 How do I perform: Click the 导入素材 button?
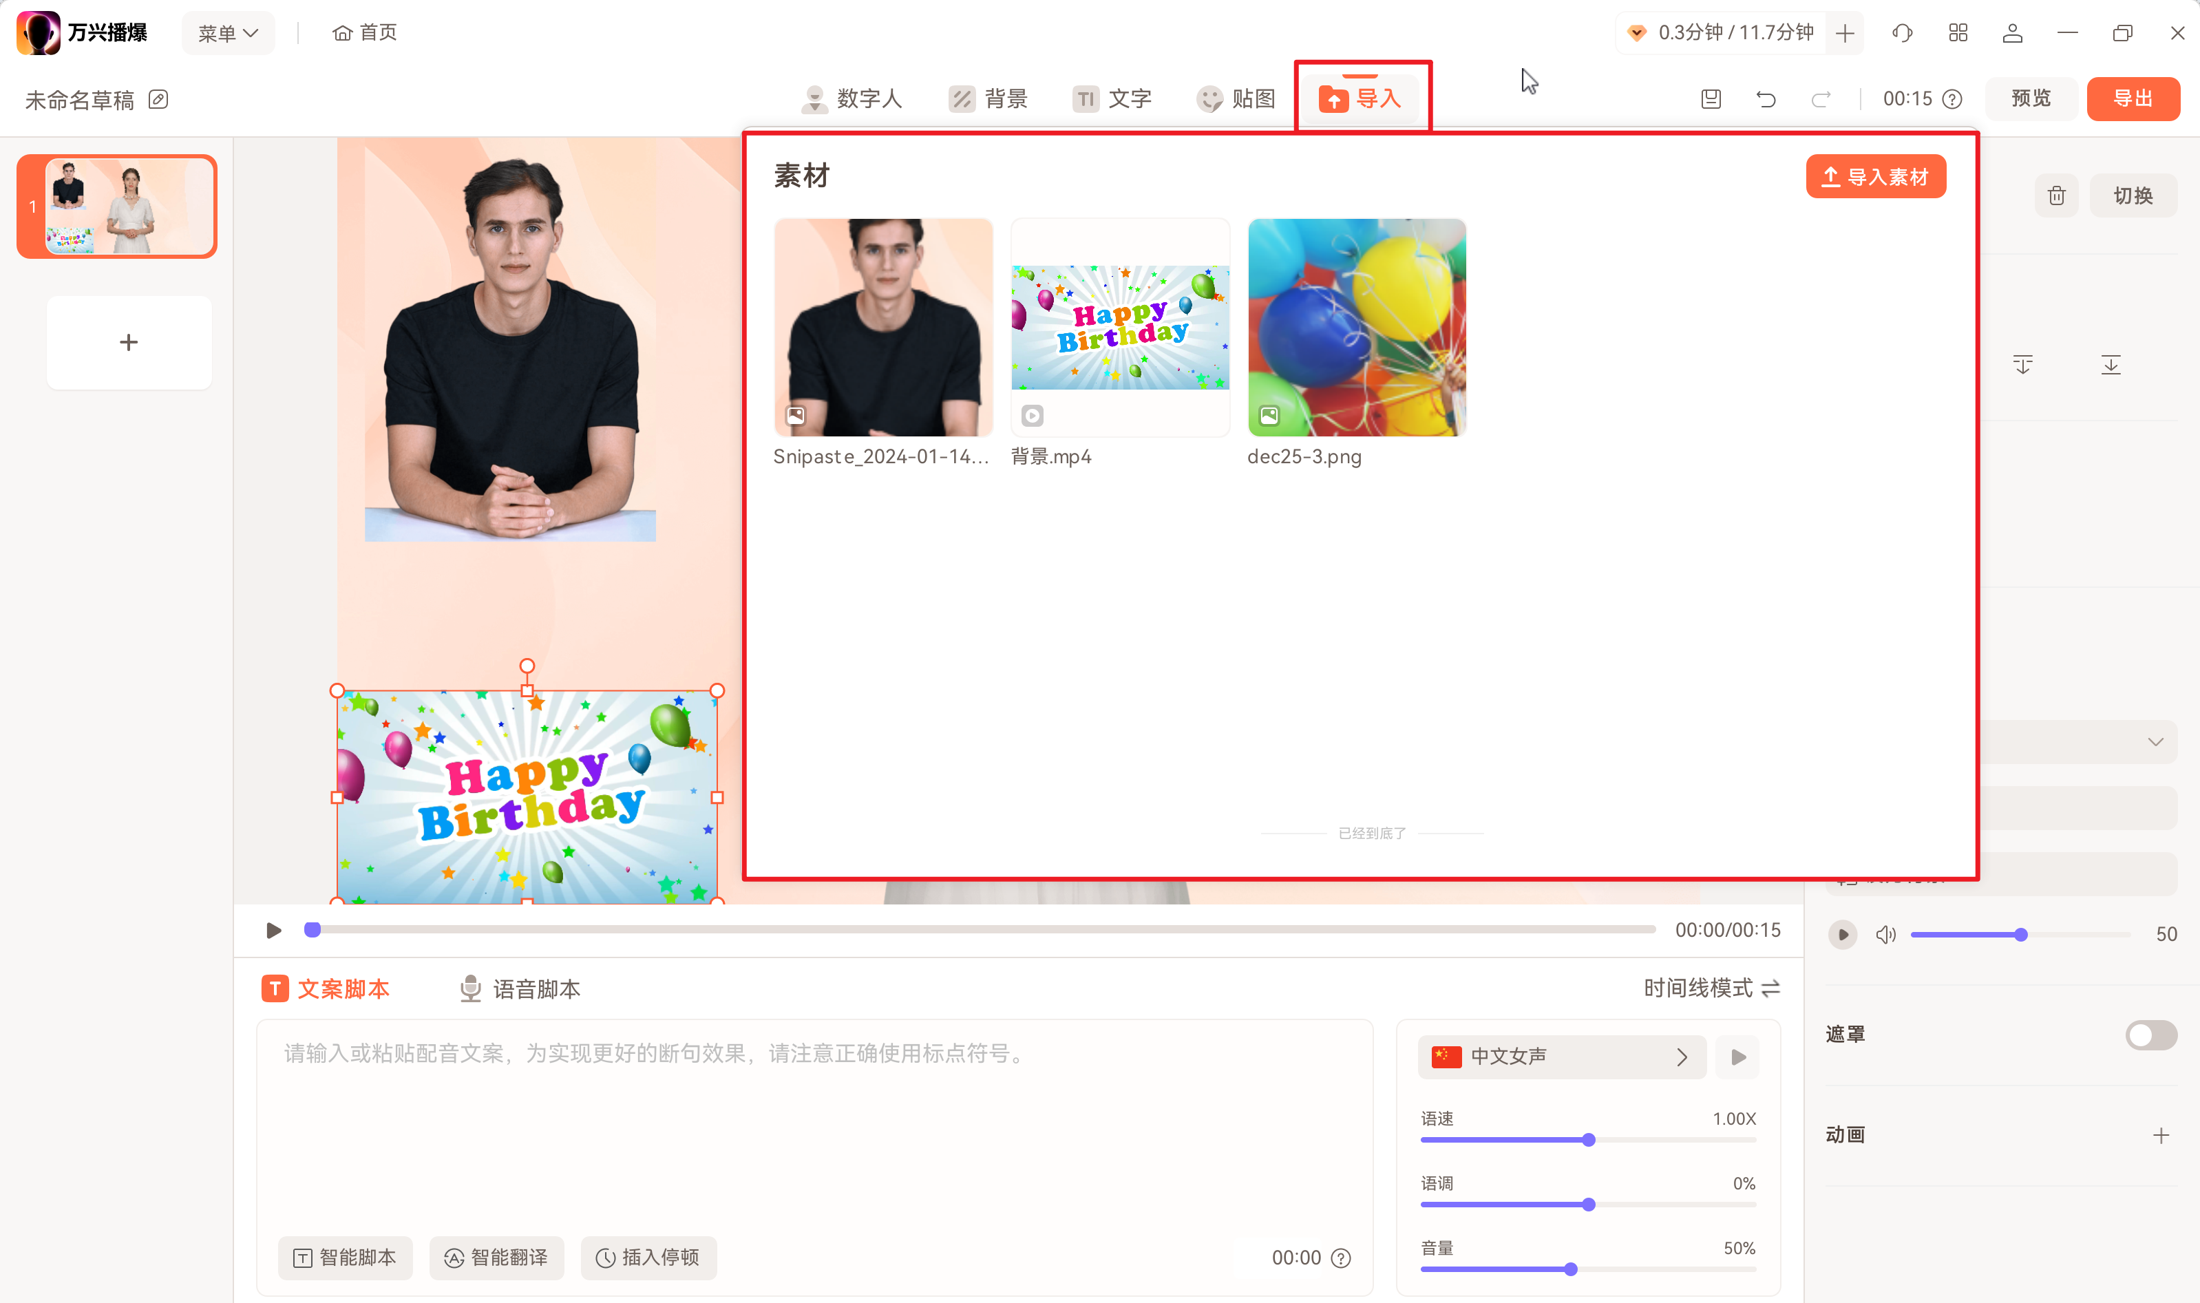(x=1875, y=176)
